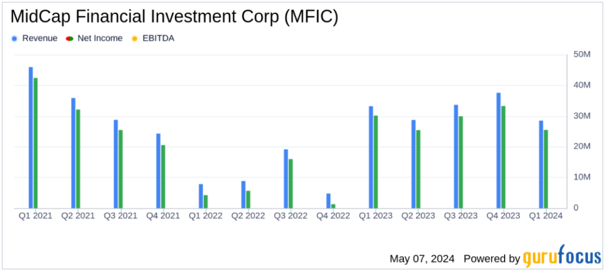
Task: Click the yellow EBITDA legend dot
Action: [135, 38]
